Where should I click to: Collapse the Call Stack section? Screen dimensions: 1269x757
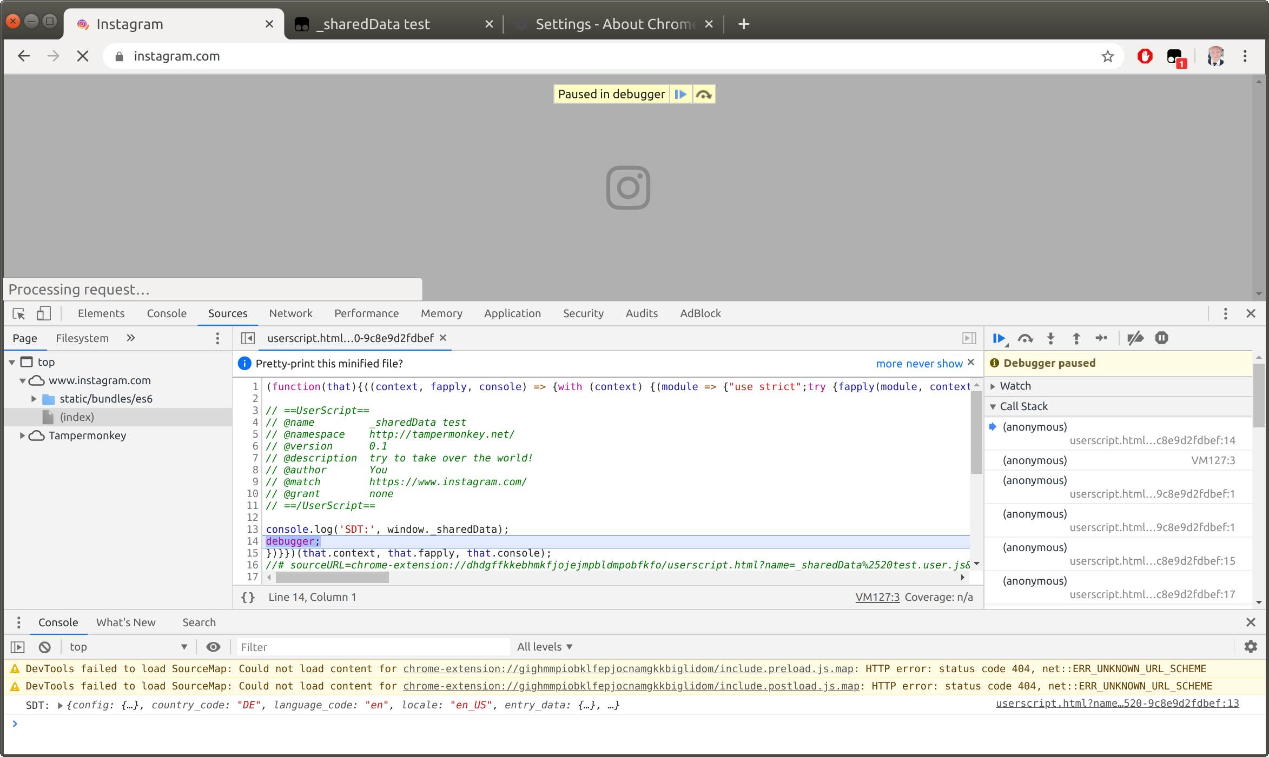click(x=993, y=406)
